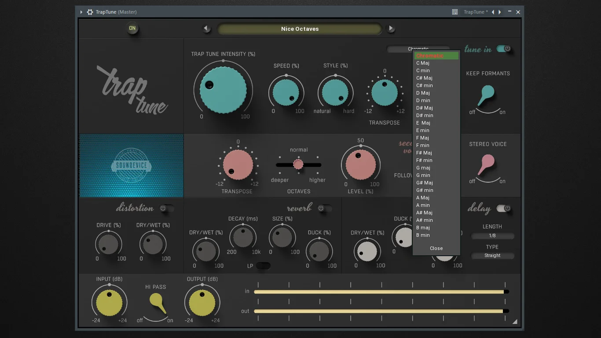This screenshot has height=338, width=601.
Task: Open the plugin options gear icon
Action: (90, 12)
